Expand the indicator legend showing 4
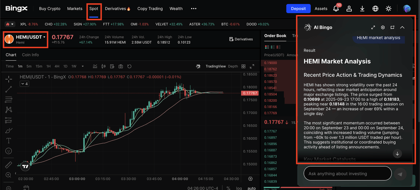This screenshot has height=190, width=420. pos(24,84)
